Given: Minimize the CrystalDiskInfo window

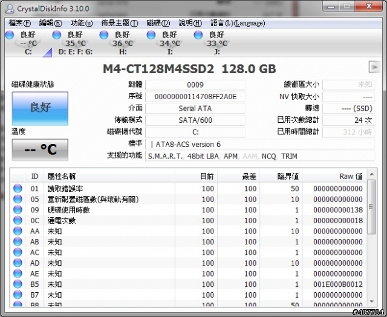Looking at the screenshot, I should tap(331, 7).
